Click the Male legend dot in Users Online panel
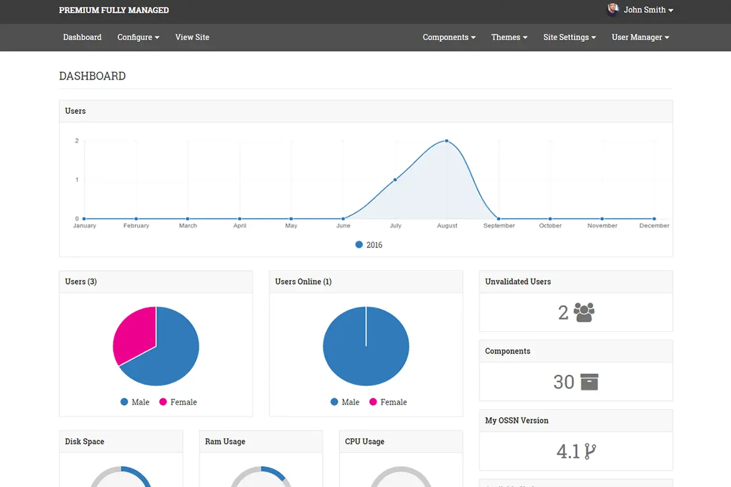The width and height of the screenshot is (731, 487). pos(334,402)
